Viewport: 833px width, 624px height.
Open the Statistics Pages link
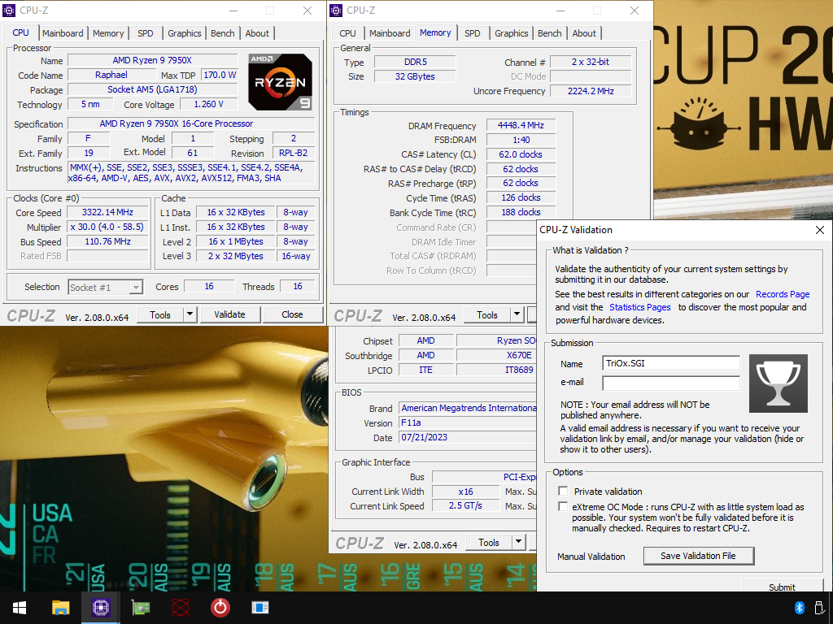point(639,306)
